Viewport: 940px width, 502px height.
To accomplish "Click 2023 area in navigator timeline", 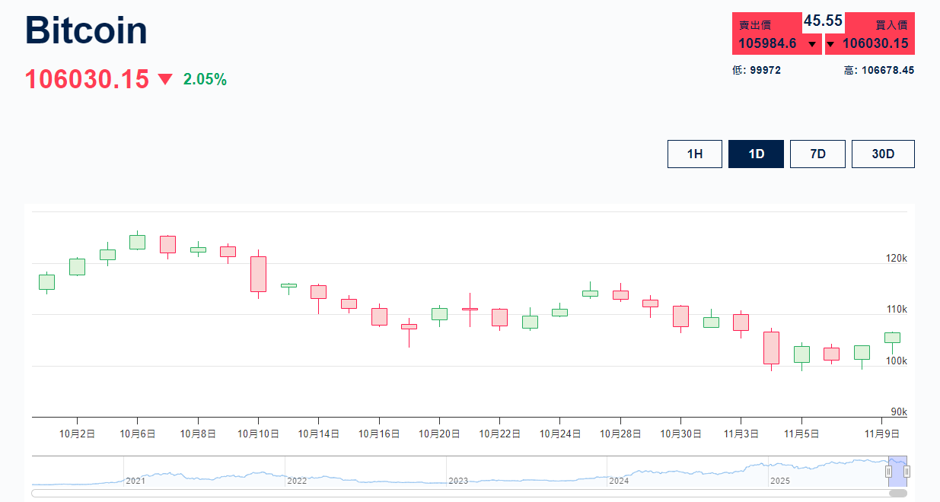I will 458,481.
